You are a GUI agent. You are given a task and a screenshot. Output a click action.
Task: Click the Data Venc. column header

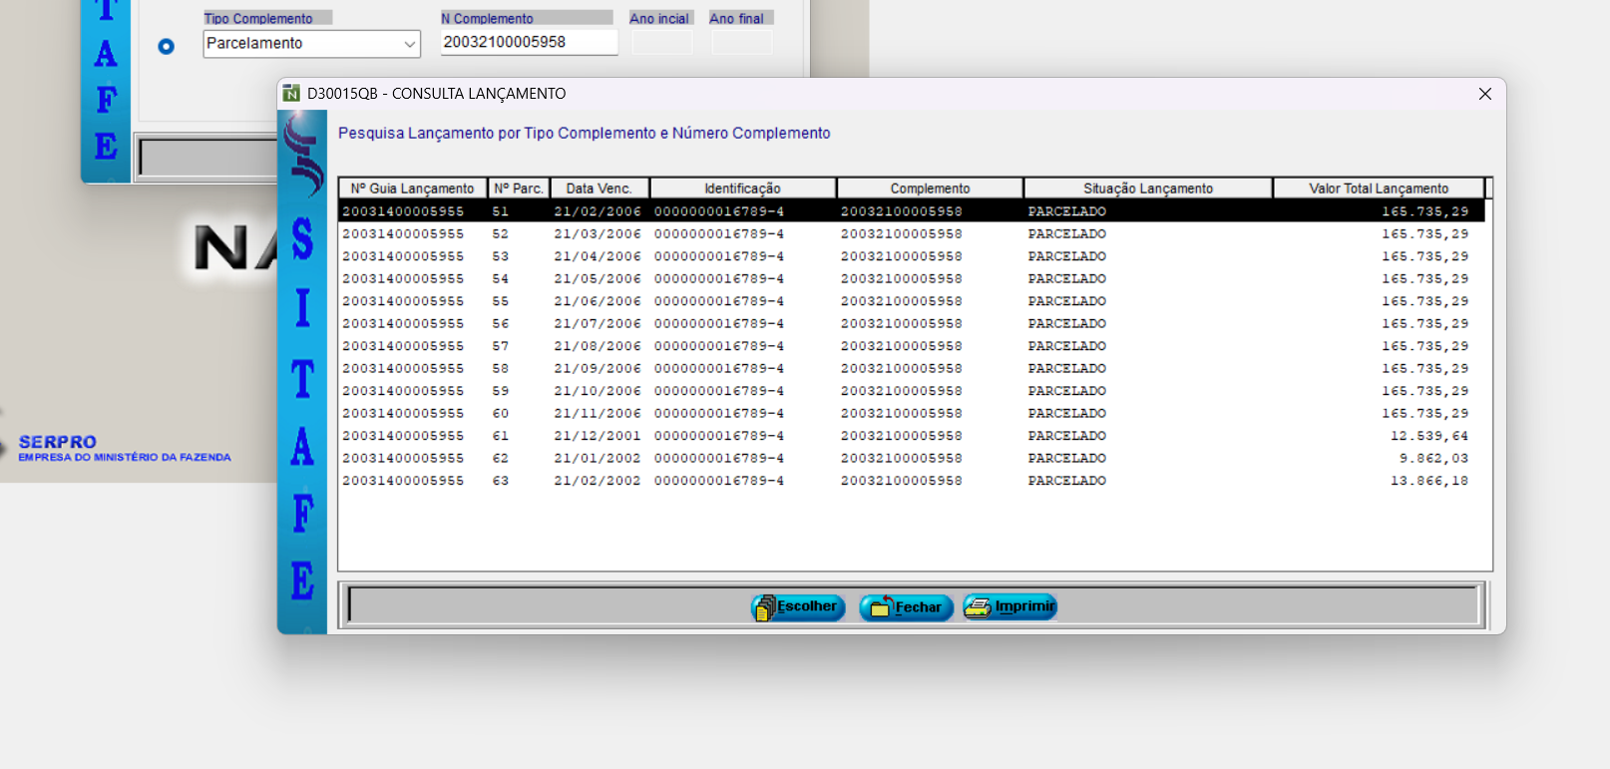click(599, 189)
